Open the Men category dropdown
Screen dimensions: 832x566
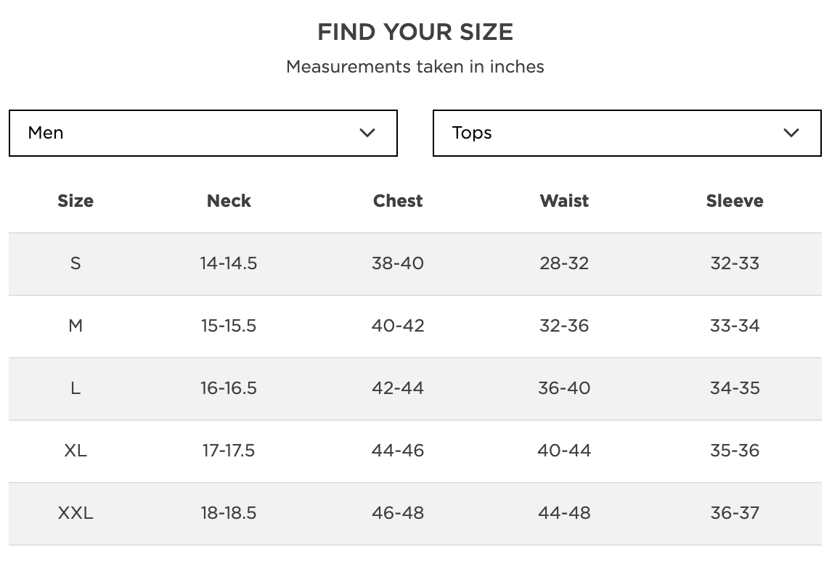click(203, 133)
